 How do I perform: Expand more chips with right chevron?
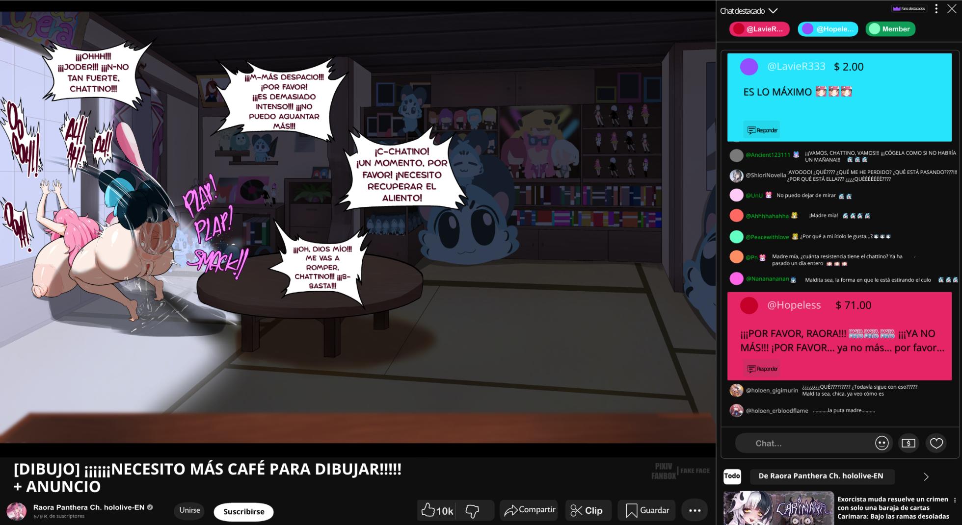(926, 476)
